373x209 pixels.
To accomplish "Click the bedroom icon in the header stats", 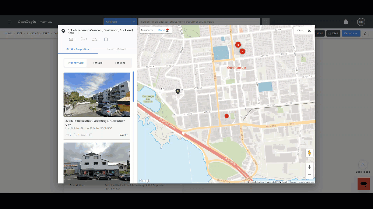I will tap(71, 39).
